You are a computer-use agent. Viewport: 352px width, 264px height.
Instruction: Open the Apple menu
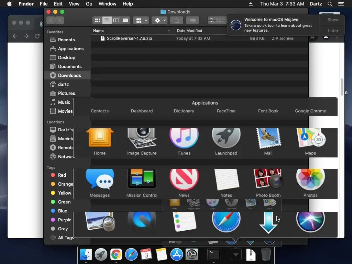pos(9,4)
